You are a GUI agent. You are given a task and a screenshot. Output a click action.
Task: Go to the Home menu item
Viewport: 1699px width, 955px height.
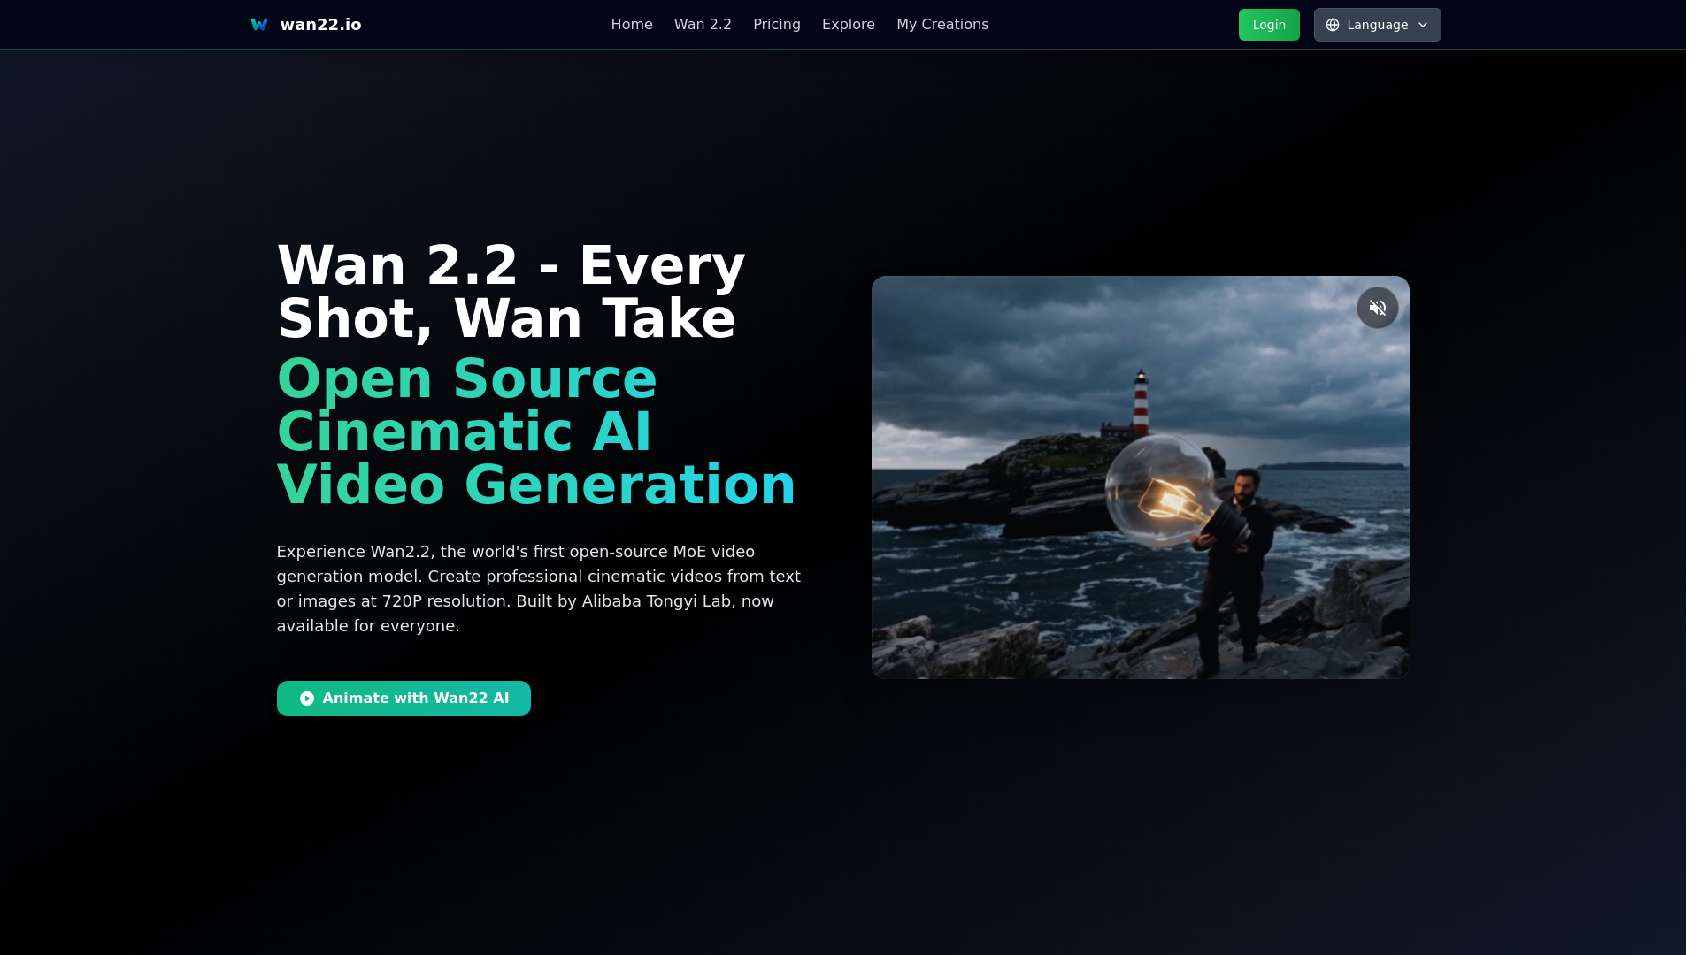coord(631,25)
